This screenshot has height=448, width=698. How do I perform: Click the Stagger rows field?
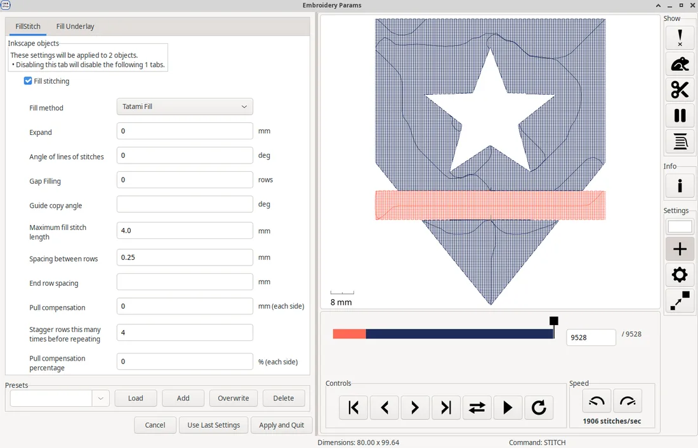pos(185,333)
